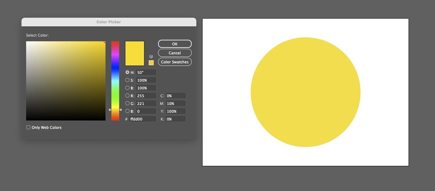
Task: Select the G (green) radio button
Action: click(x=128, y=103)
